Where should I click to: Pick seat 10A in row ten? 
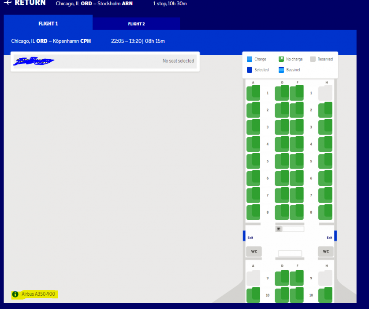[x=253, y=295]
